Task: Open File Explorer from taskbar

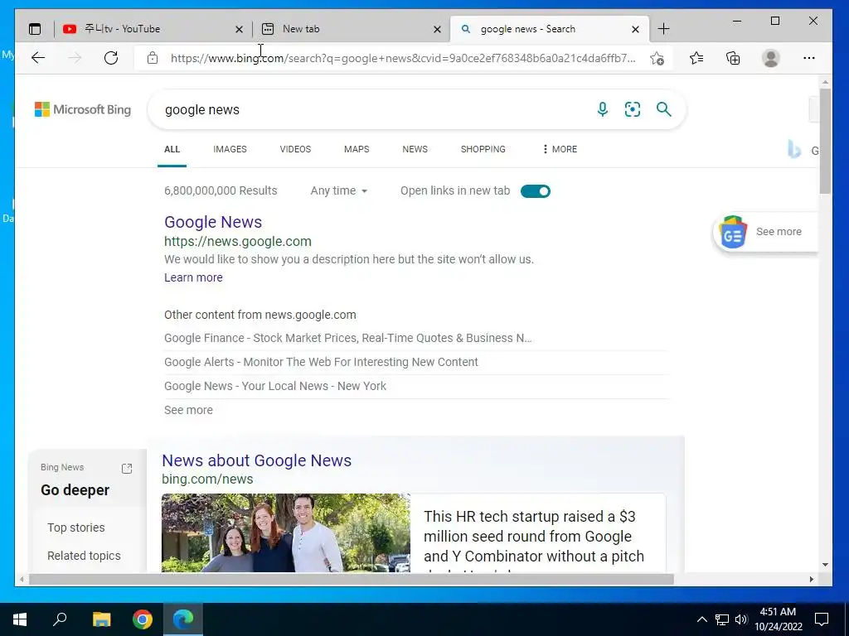Action: coord(101,619)
